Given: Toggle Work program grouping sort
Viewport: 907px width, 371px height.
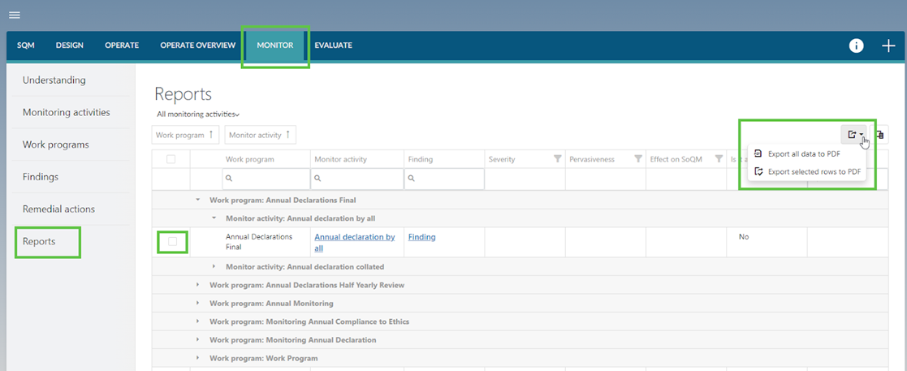Looking at the screenshot, I should coord(186,135).
